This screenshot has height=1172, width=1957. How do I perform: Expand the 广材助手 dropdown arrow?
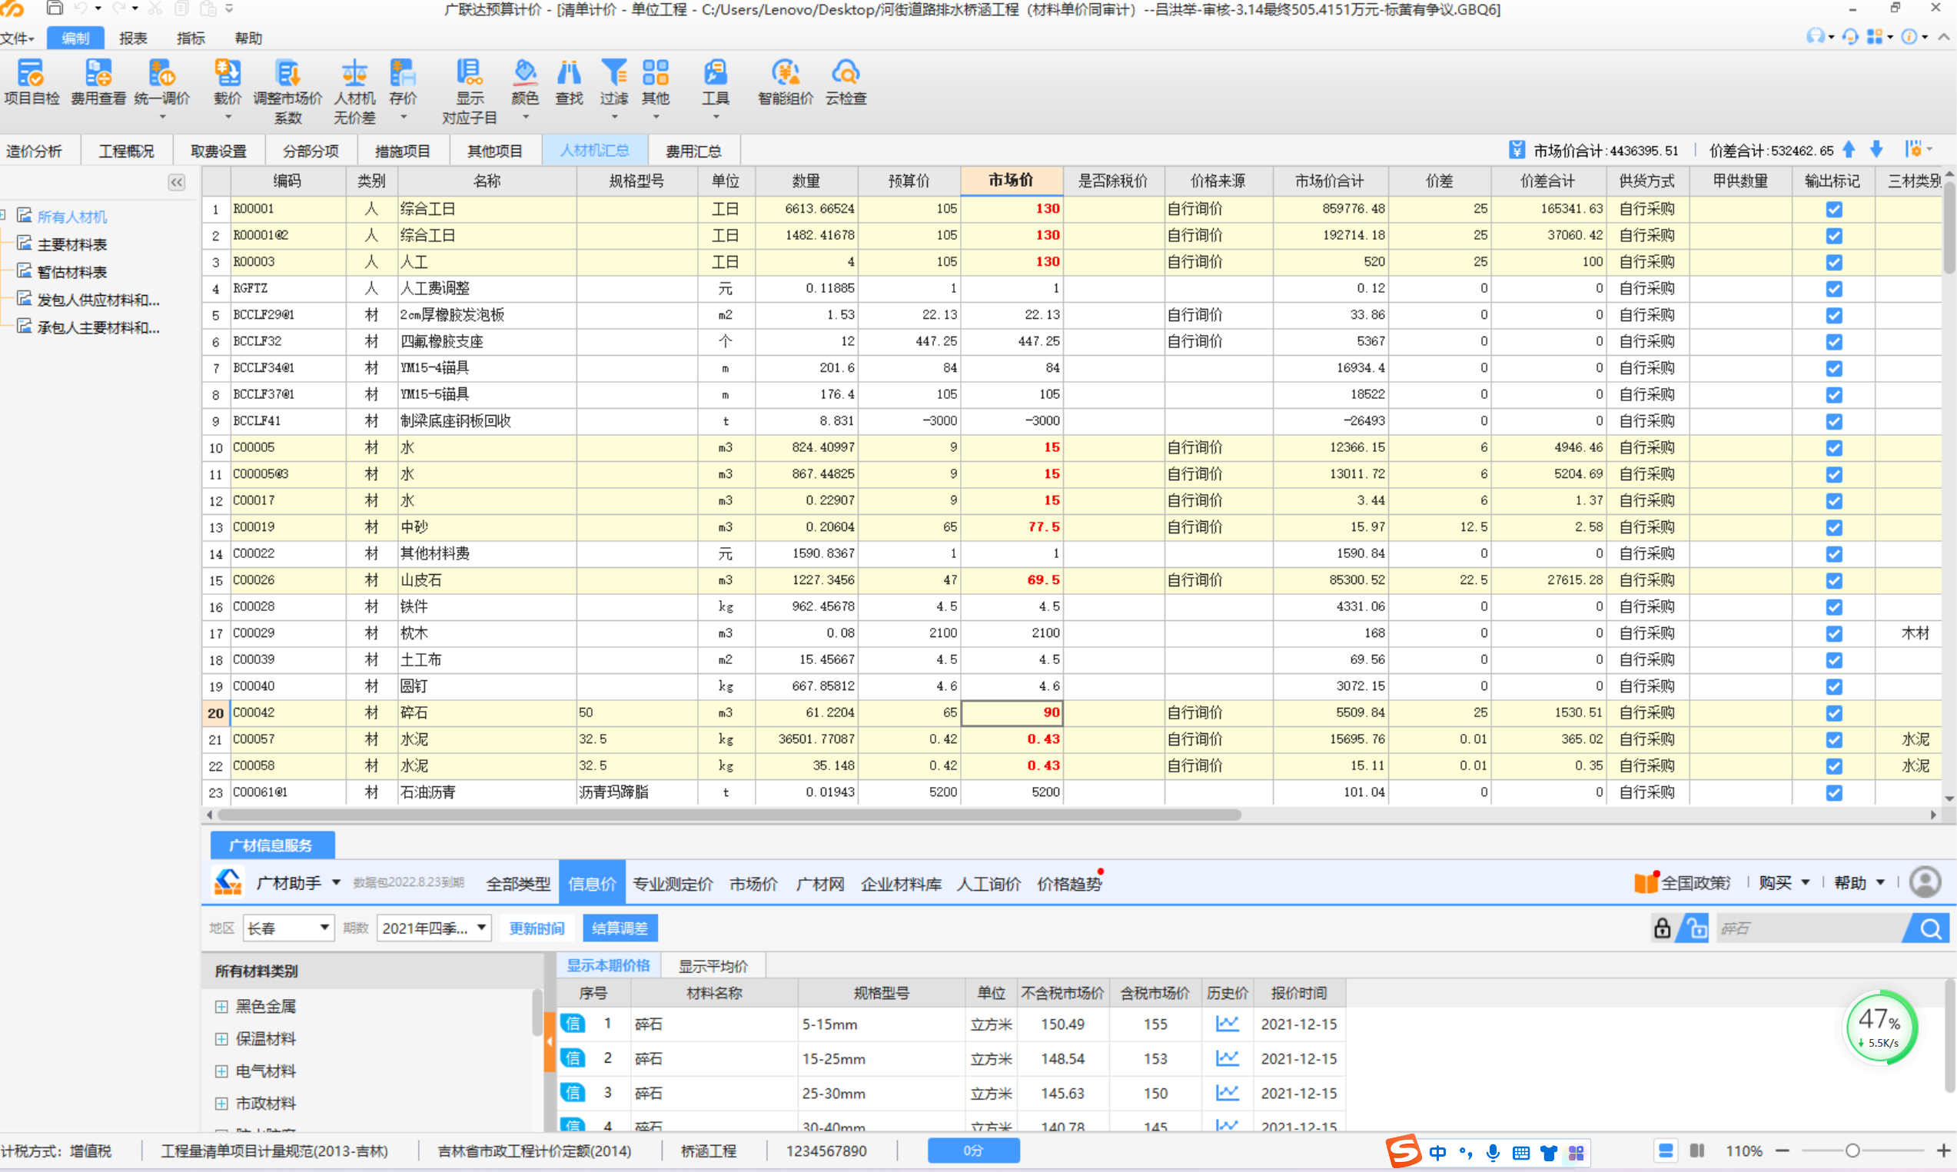pyautogui.click(x=336, y=882)
